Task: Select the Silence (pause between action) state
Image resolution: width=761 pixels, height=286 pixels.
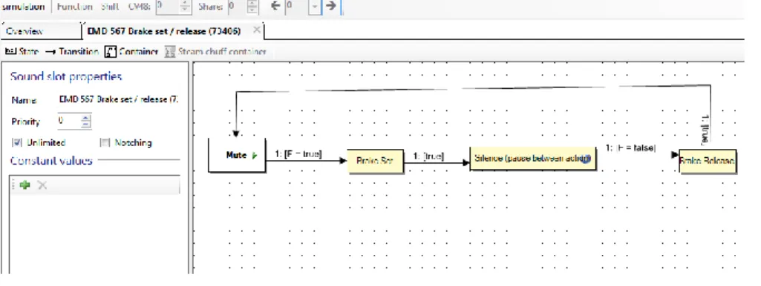Action: [533, 159]
